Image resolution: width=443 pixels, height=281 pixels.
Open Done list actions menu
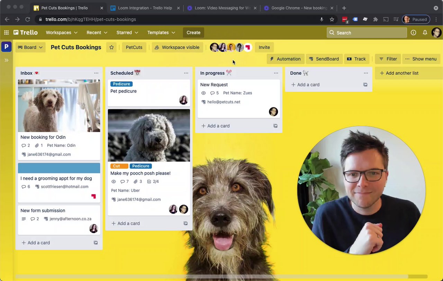[366, 73]
